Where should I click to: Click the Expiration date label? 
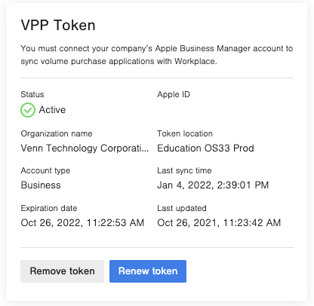coord(49,208)
